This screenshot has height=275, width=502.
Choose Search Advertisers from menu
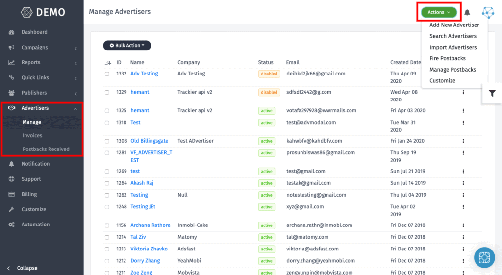452,36
